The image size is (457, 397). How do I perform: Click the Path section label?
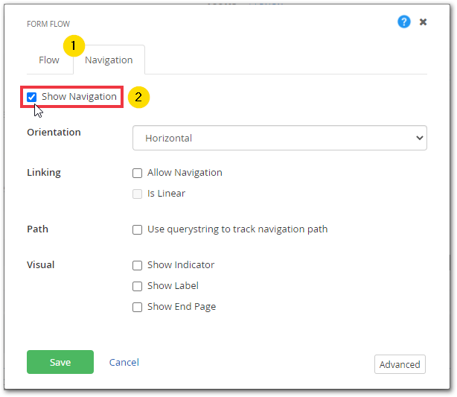click(38, 229)
